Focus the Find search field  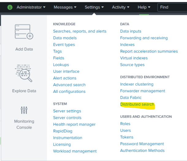coord(172,7)
